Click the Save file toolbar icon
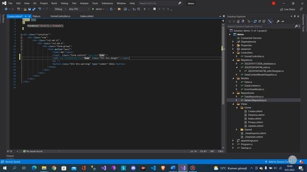The width and height of the screenshot is (307, 172). pos(30,9)
